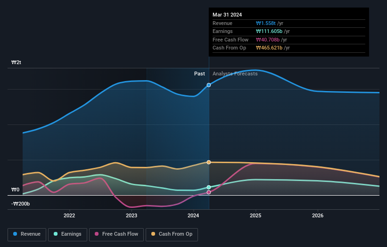Image resolution: width=387 pixels, height=247 pixels.
Task: Select the teal Earnings data point marker
Action: (x=209, y=187)
